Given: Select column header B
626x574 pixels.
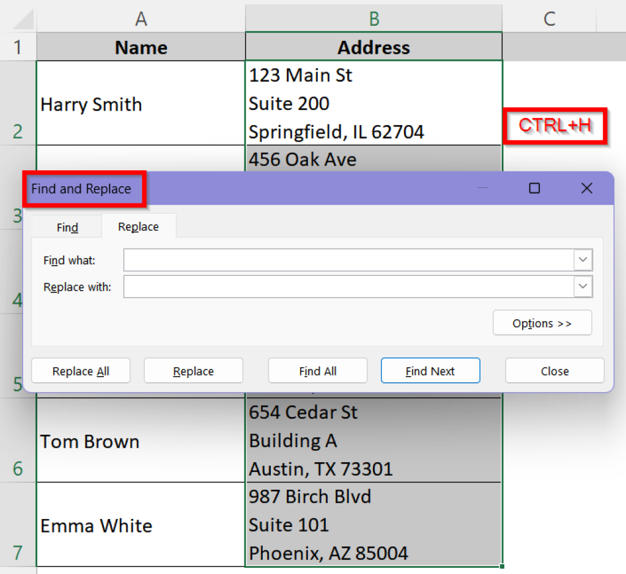Looking at the screenshot, I should click(x=374, y=18).
